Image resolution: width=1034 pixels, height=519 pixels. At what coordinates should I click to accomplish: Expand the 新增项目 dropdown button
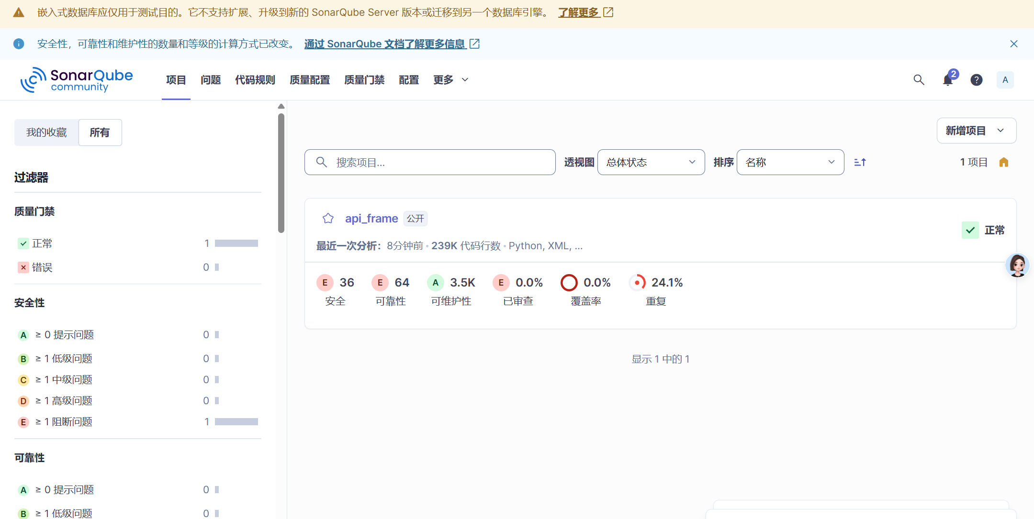[976, 131]
